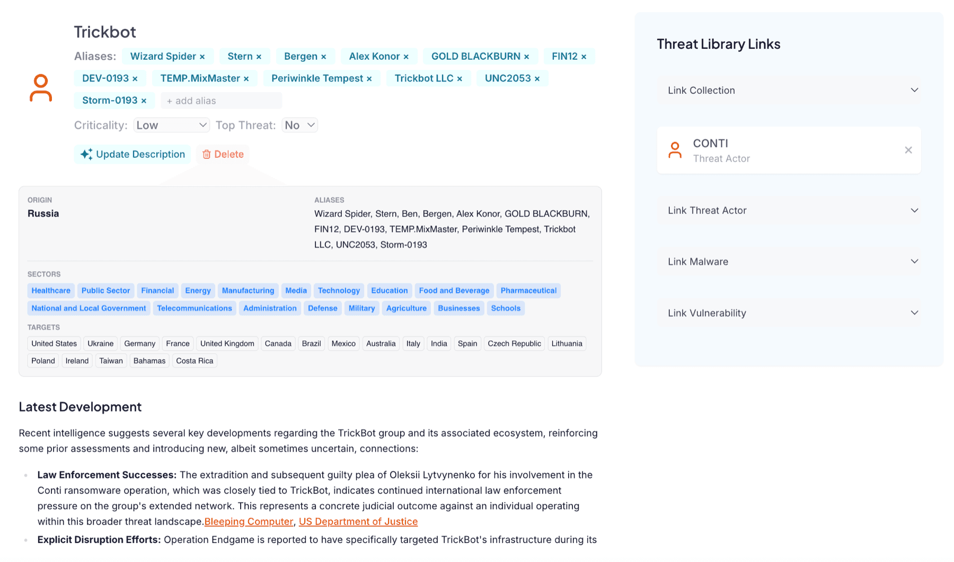Screen dimensions: 954x562
Task: Click the sparkle icon on Update Description
Action: coord(86,154)
